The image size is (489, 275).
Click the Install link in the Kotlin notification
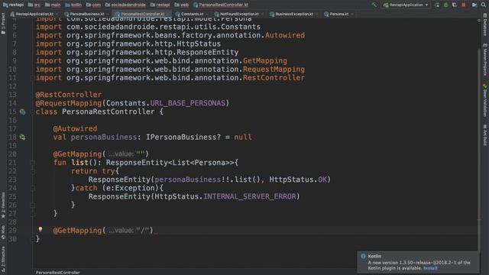click(430, 268)
